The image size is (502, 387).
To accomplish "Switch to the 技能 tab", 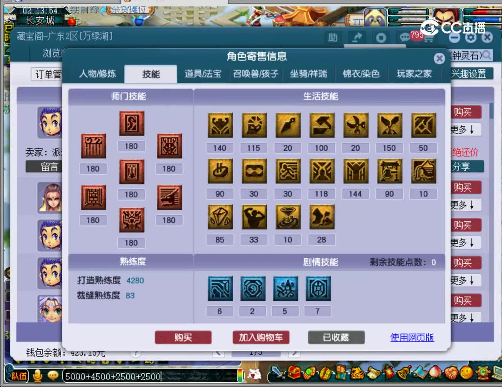I will (x=151, y=74).
